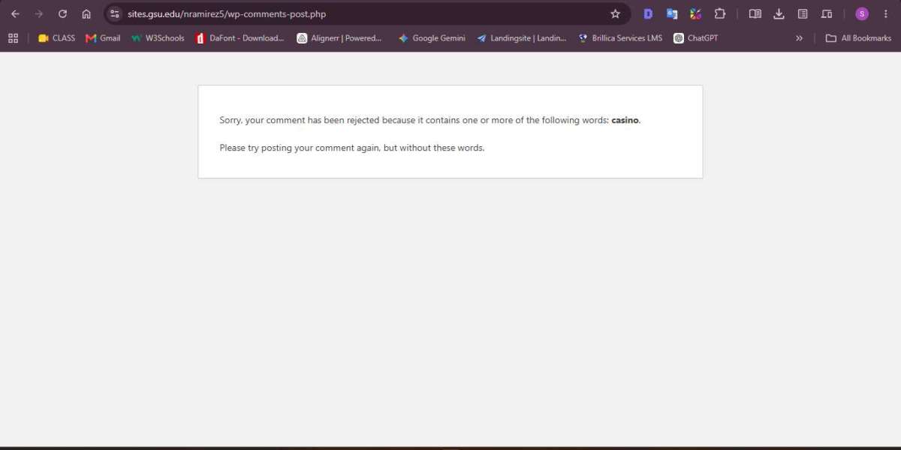This screenshot has height=450, width=901.
Task: Open the Alignerr | Powered bookmark
Action: pos(339,37)
